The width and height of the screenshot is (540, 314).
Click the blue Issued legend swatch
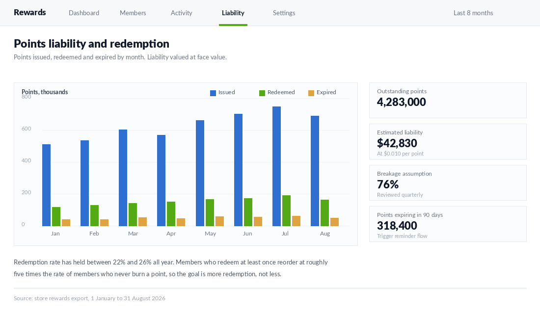213,93
